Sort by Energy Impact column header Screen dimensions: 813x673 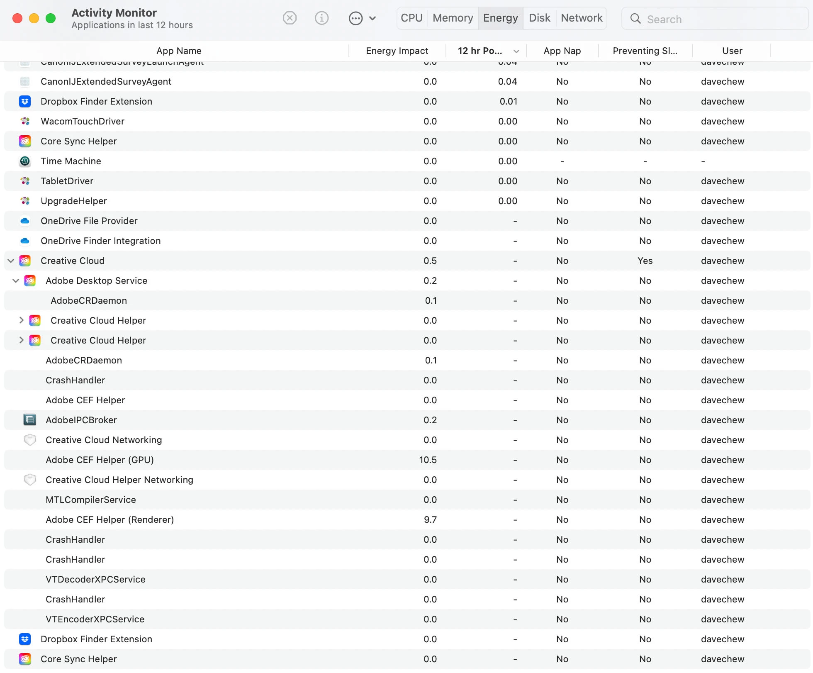[x=397, y=51]
